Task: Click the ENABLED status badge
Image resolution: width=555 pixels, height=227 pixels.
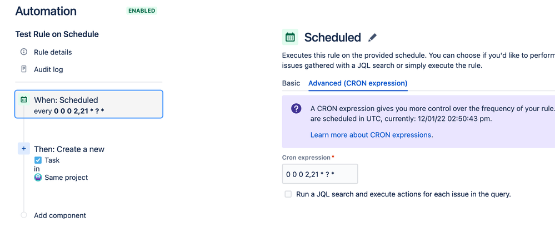Action: pos(142,11)
